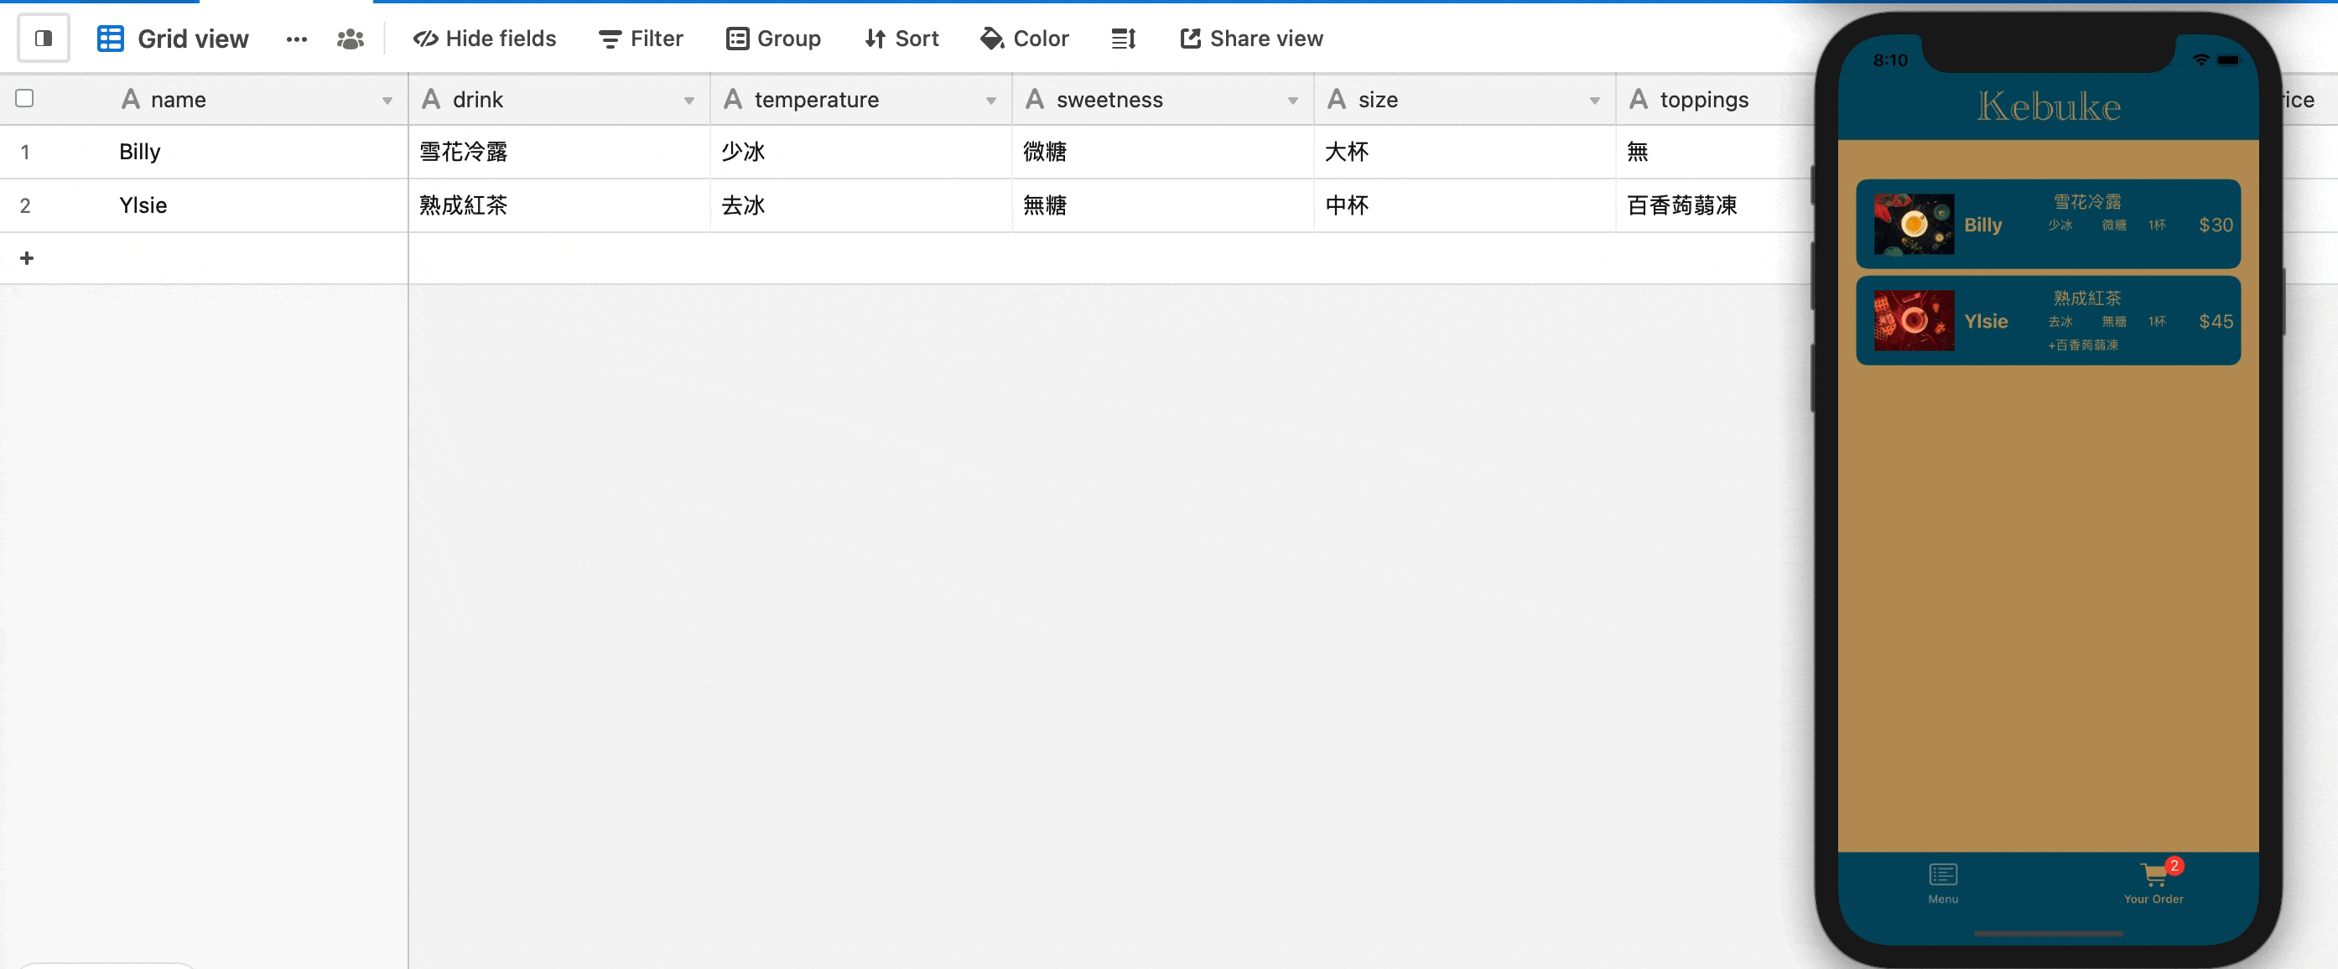Open the Filter options

click(640, 38)
